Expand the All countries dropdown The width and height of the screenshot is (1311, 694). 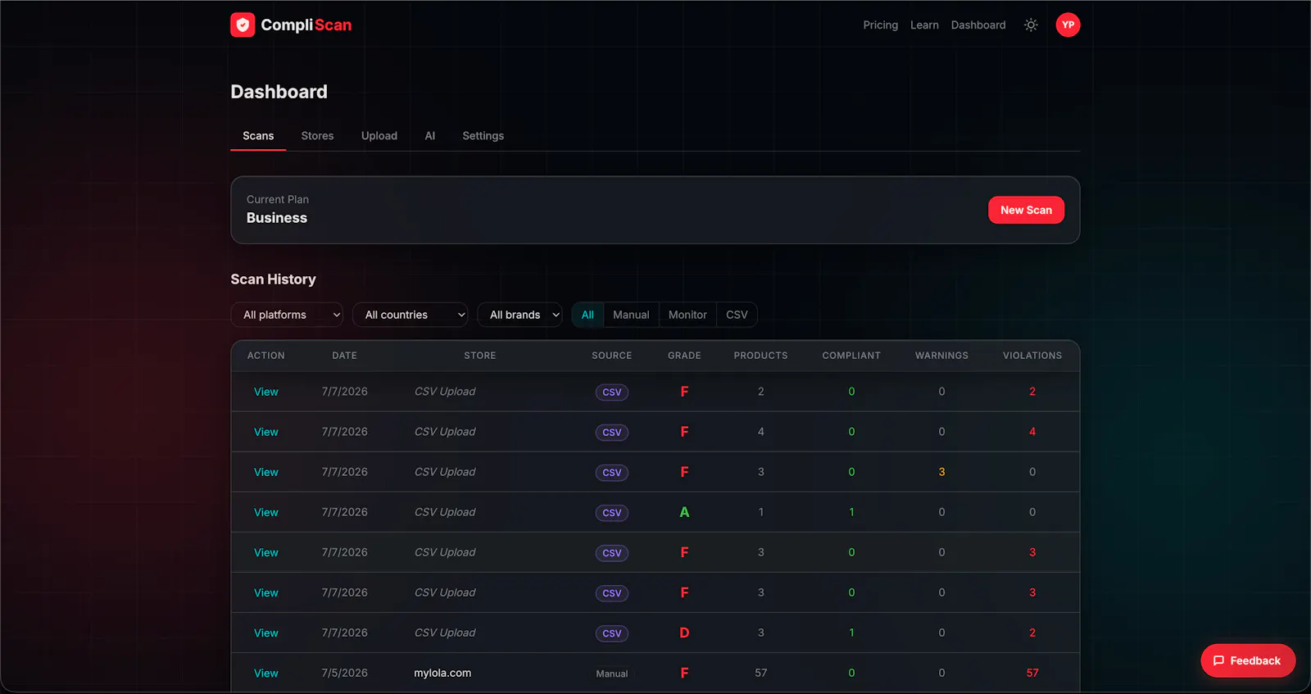(x=410, y=315)
